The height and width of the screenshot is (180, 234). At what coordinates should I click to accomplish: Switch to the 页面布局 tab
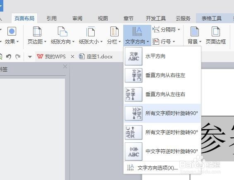[x=24, y=18]
